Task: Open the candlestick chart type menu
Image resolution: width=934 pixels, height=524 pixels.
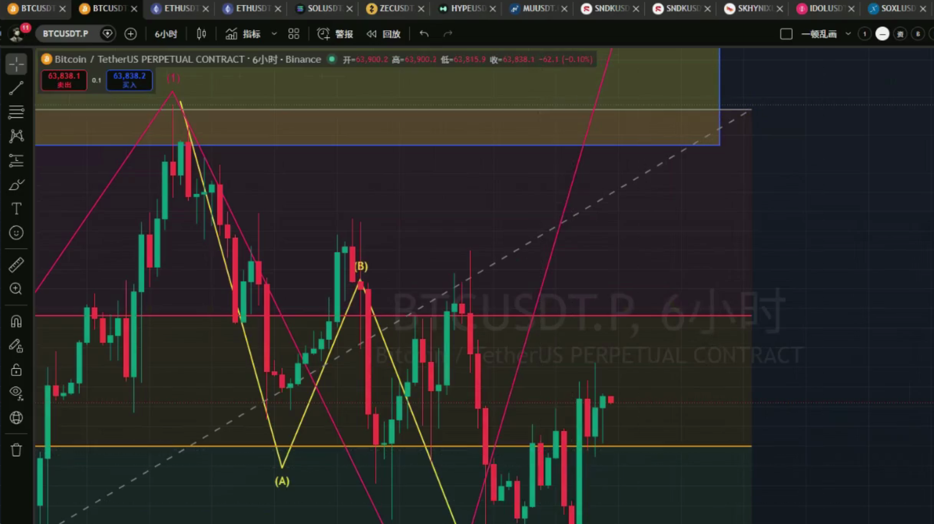Action: point(201,34)
